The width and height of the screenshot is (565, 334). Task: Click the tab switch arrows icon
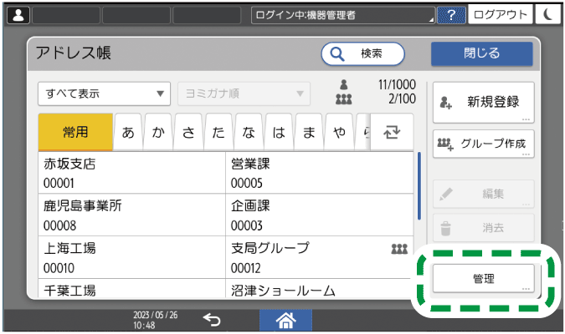point(392,132)
